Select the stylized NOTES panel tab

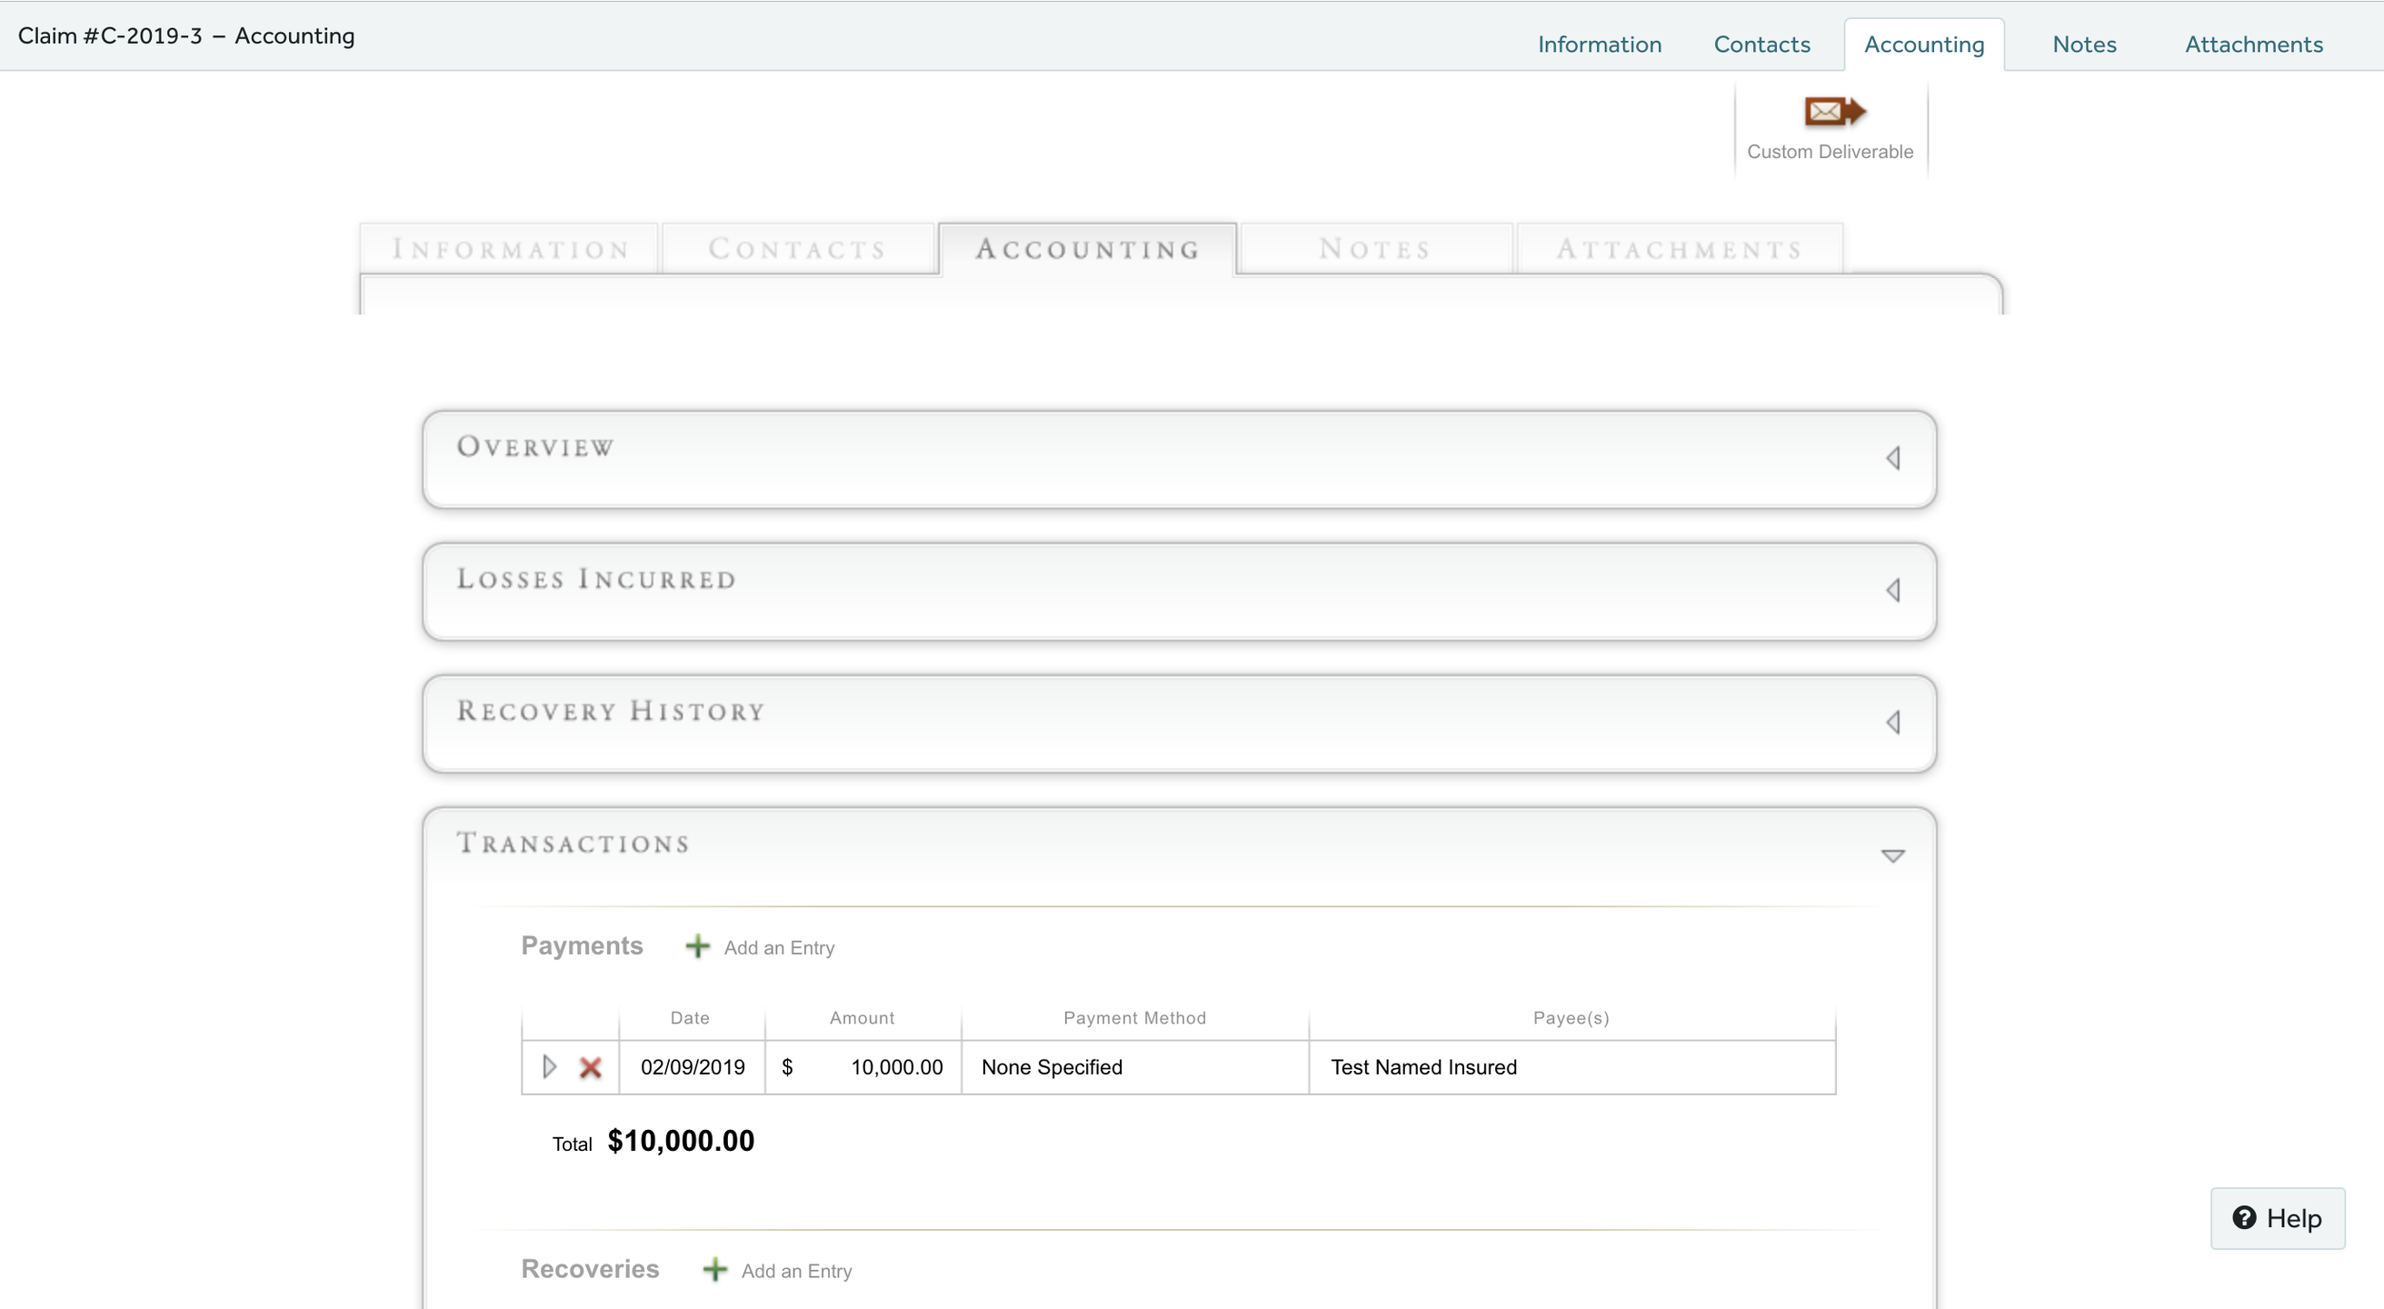point(1374,249)
